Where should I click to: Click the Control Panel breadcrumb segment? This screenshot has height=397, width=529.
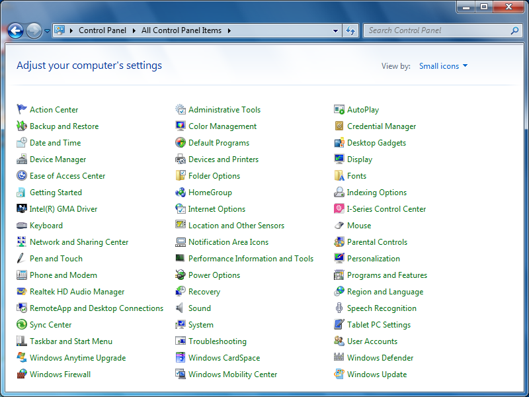(102, 30)
